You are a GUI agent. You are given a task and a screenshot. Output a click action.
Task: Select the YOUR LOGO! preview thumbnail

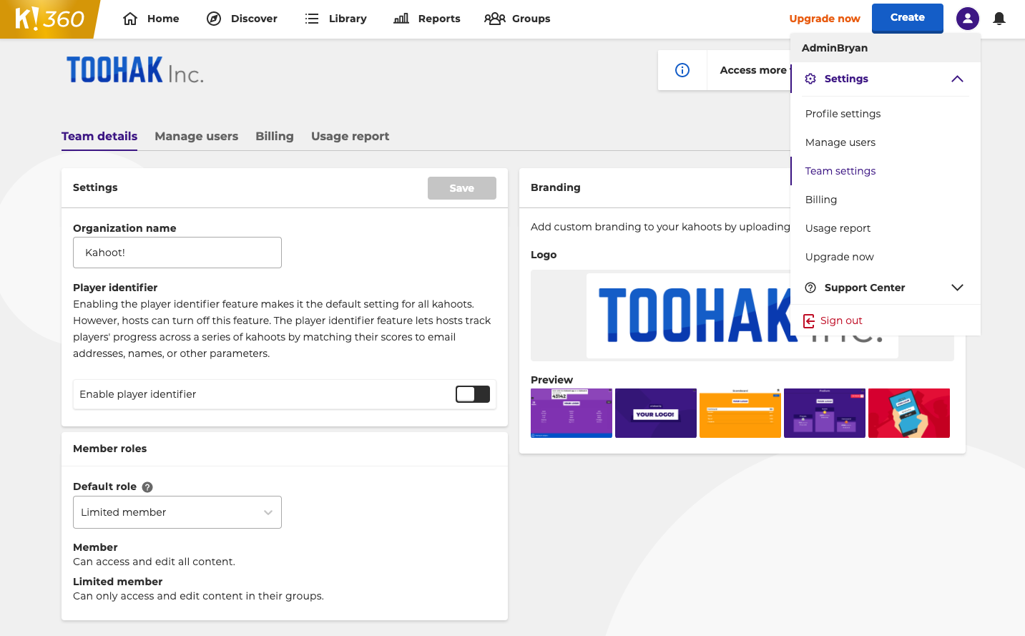(x=656, y=413)
